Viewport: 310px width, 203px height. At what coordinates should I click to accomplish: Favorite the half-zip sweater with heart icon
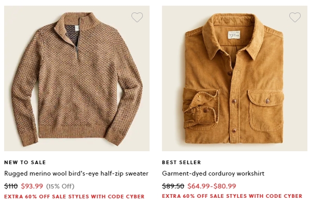(137, 17)
